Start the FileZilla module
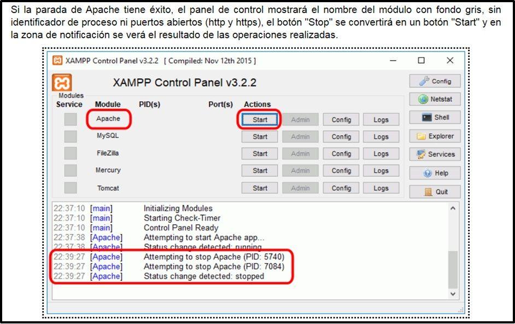Viewport: 515px width, 324px height. pos(260,154)
